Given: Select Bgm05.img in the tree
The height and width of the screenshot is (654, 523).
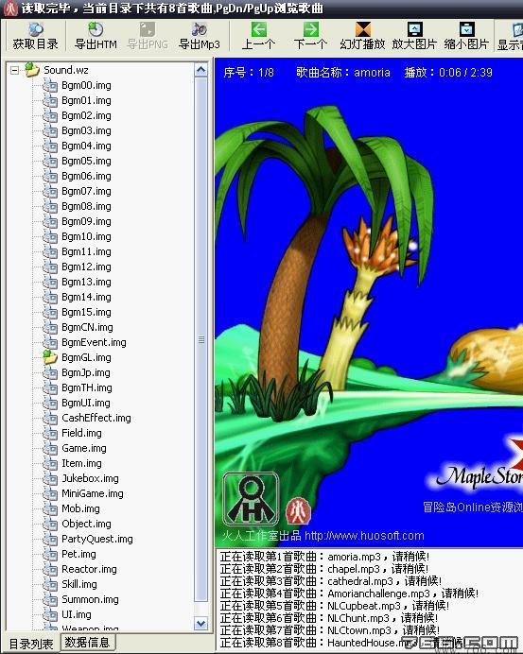Looking at the screenshot, I should click(86, 161).
